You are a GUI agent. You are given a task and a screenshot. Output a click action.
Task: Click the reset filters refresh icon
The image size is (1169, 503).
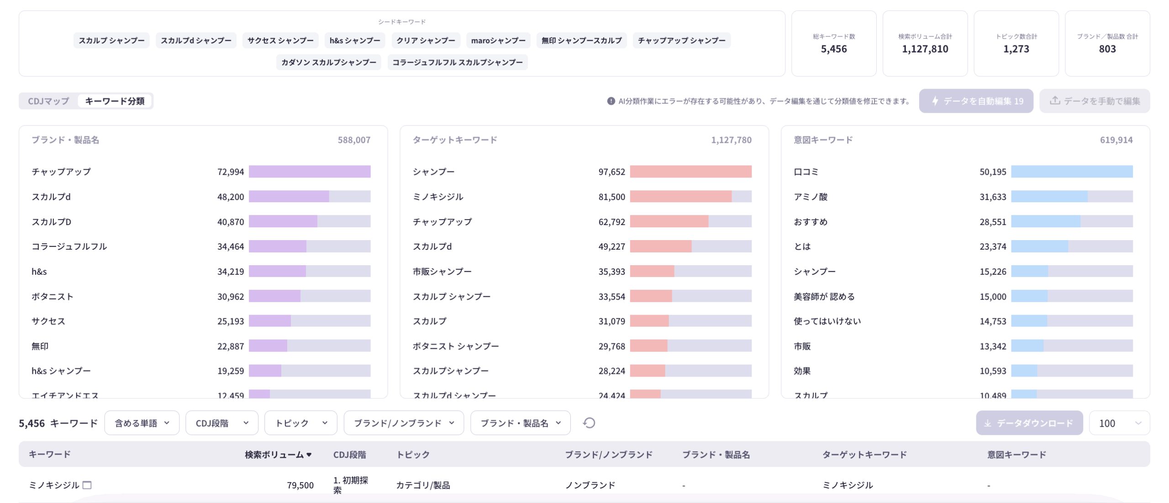pos(589,423)
